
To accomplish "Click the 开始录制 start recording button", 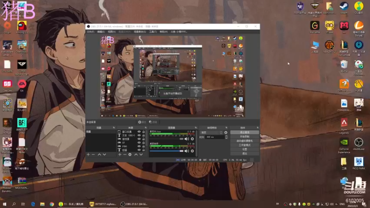I will click(x=245, y=136).
